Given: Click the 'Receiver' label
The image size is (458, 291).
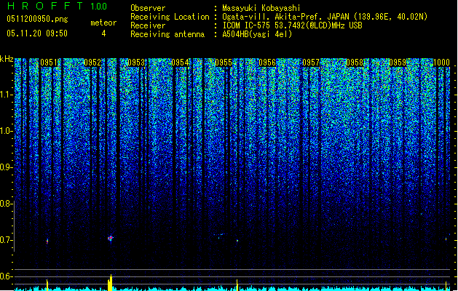Looking at the screenshot, I should click(x=148, y=25).
